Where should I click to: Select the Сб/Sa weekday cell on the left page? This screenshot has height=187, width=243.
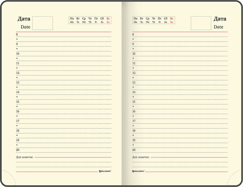point(102,20)
